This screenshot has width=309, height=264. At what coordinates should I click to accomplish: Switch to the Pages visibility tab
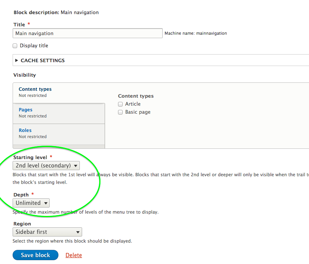pyautogui.click(x=26, y=110)
